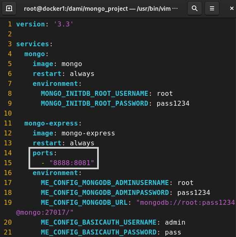Click the '3.3' version string
Image resolution: width=236 pixels, height=237 pixels.
[64, 24]
